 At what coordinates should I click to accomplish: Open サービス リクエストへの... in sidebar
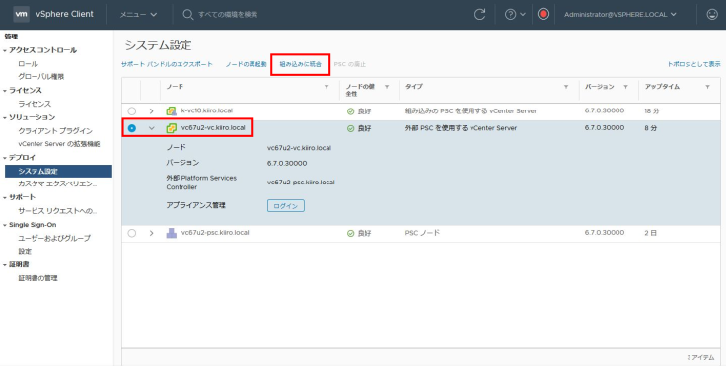(x=57, y=211)
